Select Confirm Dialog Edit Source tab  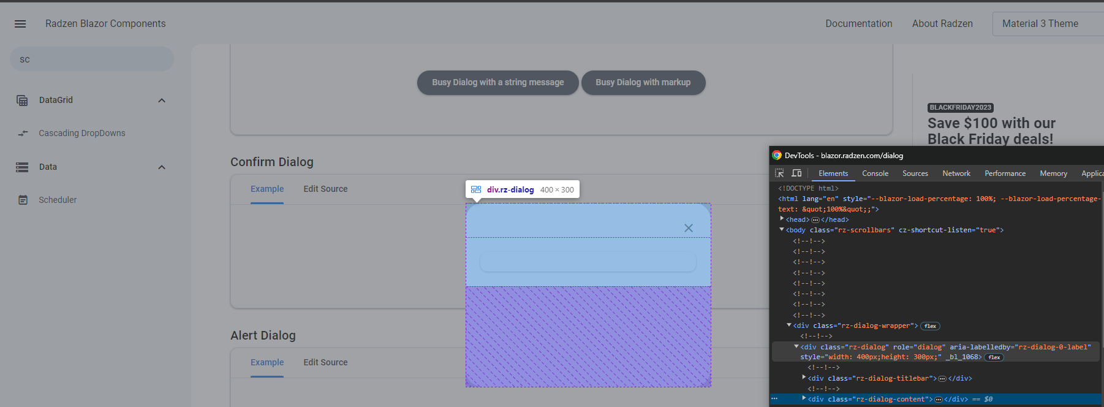325,189
